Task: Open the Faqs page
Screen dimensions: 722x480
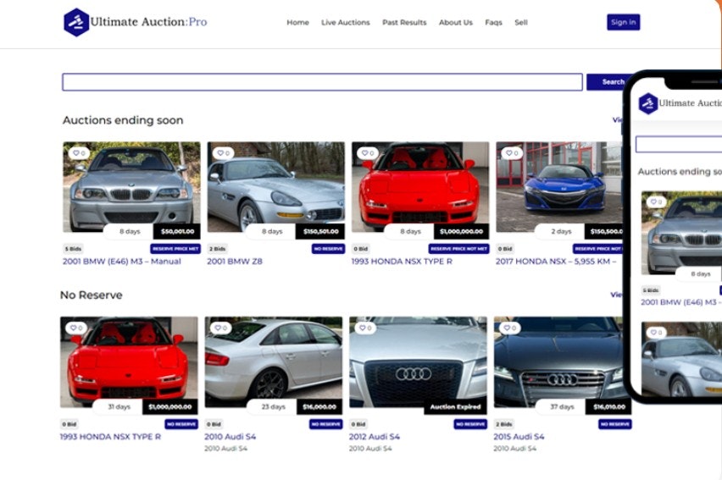Action: (x=493, y=23)
